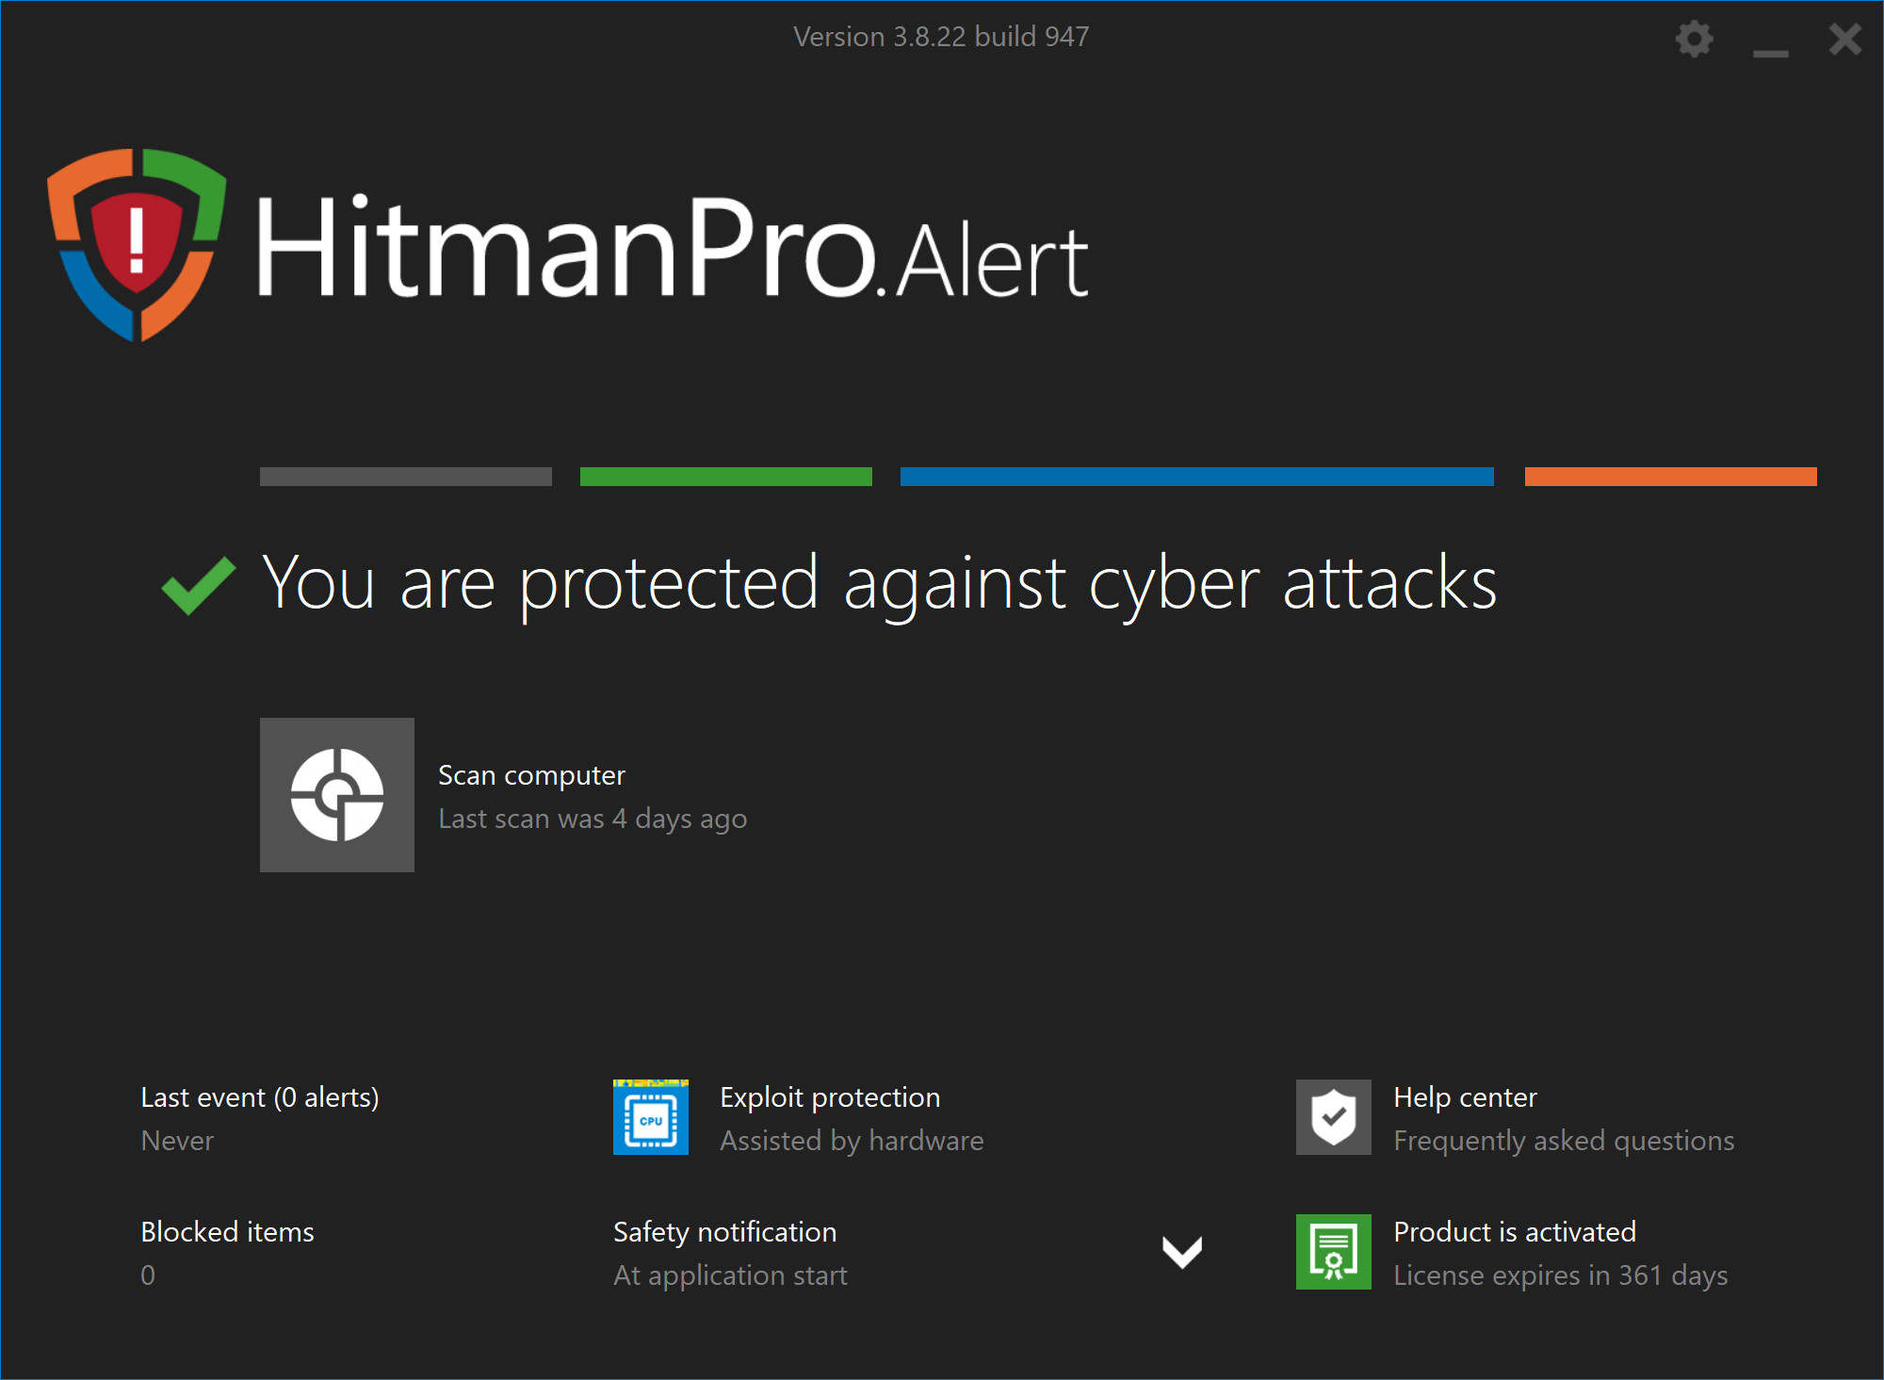Viewport: 1884px width, 1380px height.
Task: Expand the Safety notification dropdown arrow
Action: click(1182, 1252)
